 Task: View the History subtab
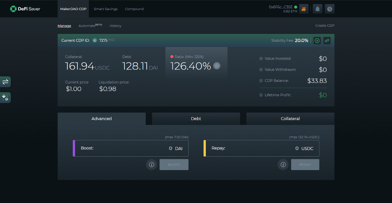pyautogui.click(x=115, y=26)
